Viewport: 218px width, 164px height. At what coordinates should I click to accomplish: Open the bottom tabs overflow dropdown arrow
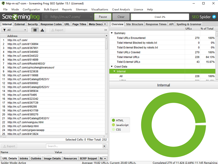[x=105, y=159]
